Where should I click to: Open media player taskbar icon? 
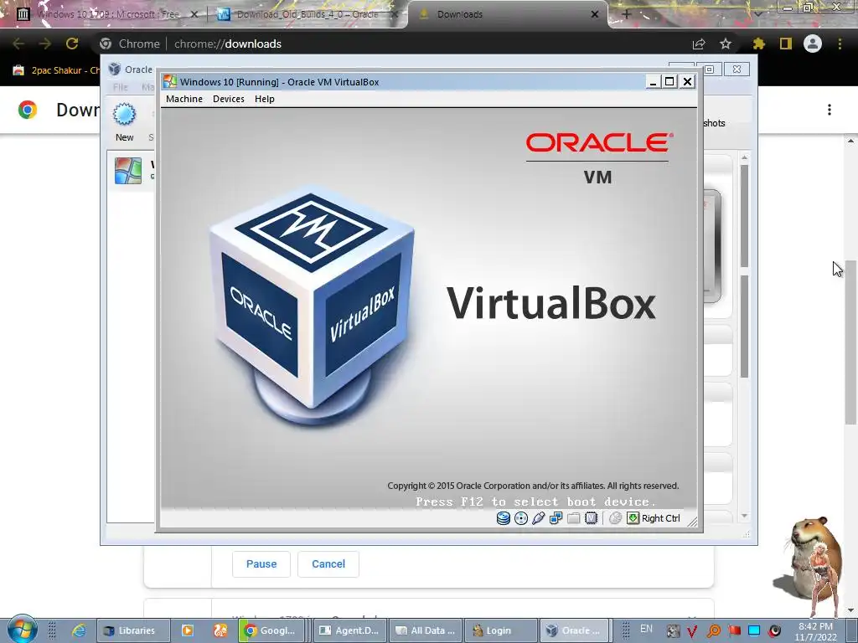click(187, 630)
